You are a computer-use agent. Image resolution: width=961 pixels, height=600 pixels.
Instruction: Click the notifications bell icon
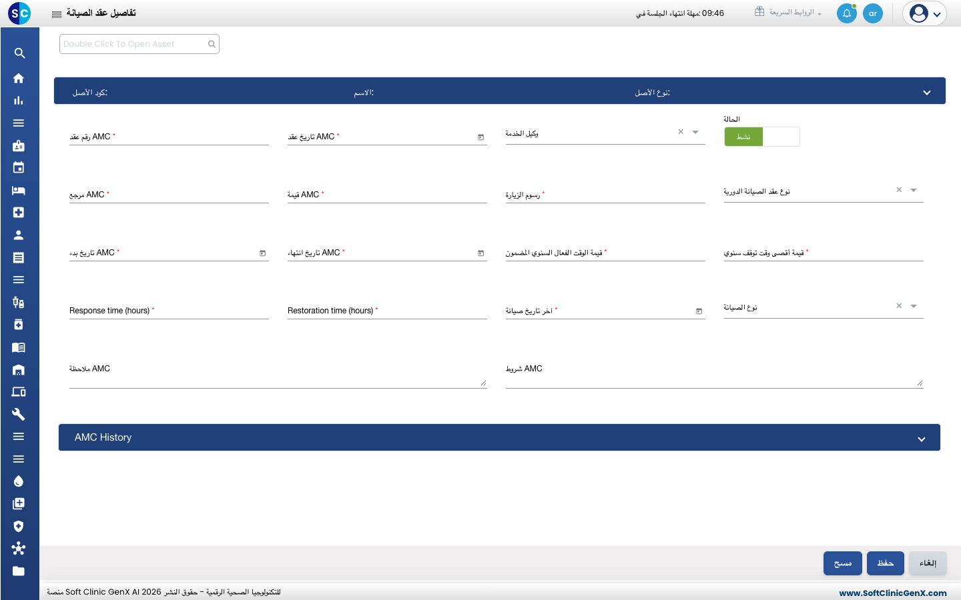847,13
